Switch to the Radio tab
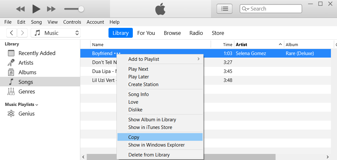 pos(196,33)
